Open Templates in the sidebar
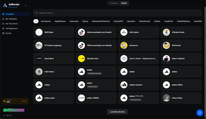This screenshot has height=119, width=206. click(15, 14)
